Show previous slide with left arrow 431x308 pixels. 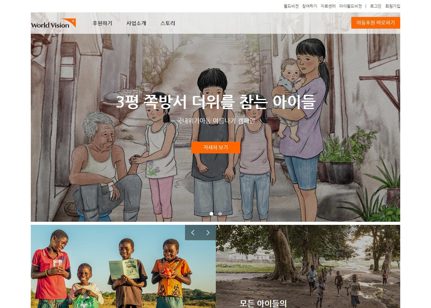click(193, 233)
